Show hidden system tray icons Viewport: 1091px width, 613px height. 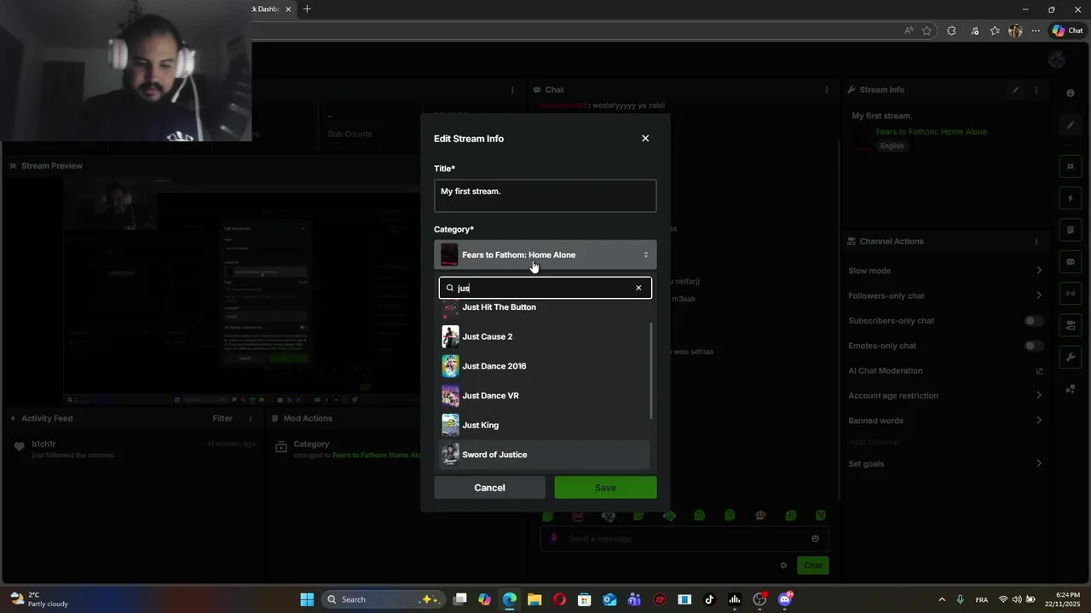click(x=942, y=599)
